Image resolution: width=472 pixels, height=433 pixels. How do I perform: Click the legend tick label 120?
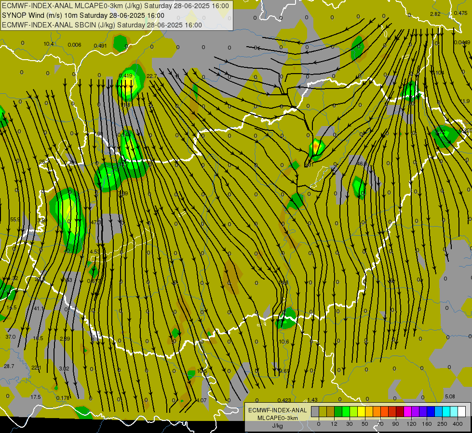pyautogui.click(x=411, y=424)
